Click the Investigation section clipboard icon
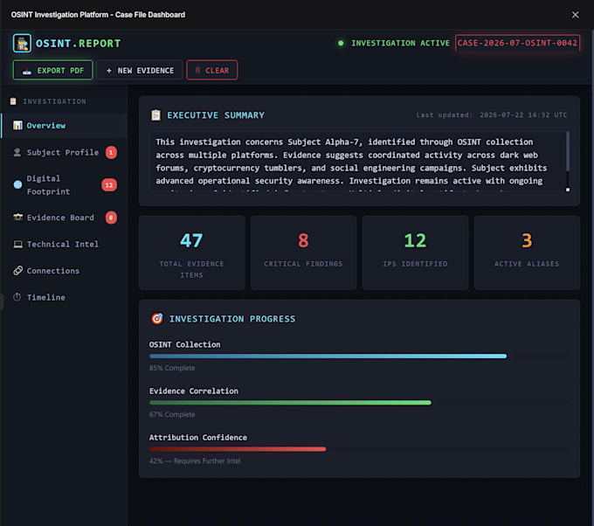This screenshot has width=594, height=526. click(x=13, y=101)
